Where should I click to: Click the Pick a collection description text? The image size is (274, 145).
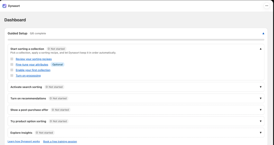pos(63,53)
